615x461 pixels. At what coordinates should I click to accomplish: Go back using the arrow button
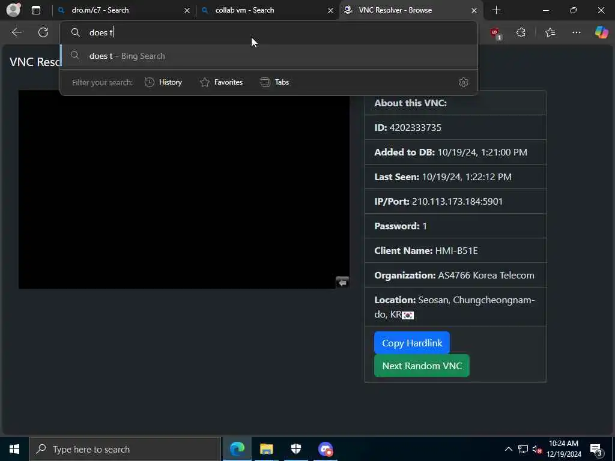click(16, 32)
